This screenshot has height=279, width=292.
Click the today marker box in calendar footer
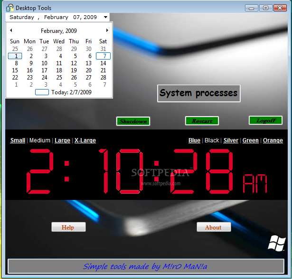pos(42,92)
